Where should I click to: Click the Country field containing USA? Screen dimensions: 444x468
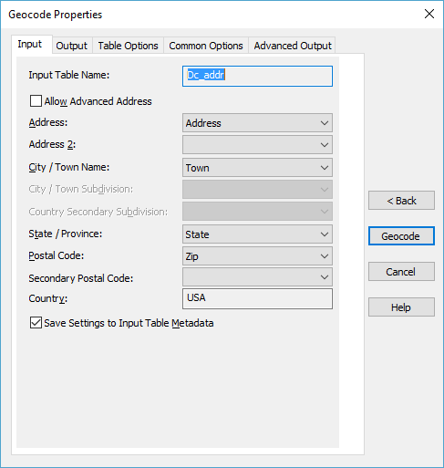click(x=257, y=298)
